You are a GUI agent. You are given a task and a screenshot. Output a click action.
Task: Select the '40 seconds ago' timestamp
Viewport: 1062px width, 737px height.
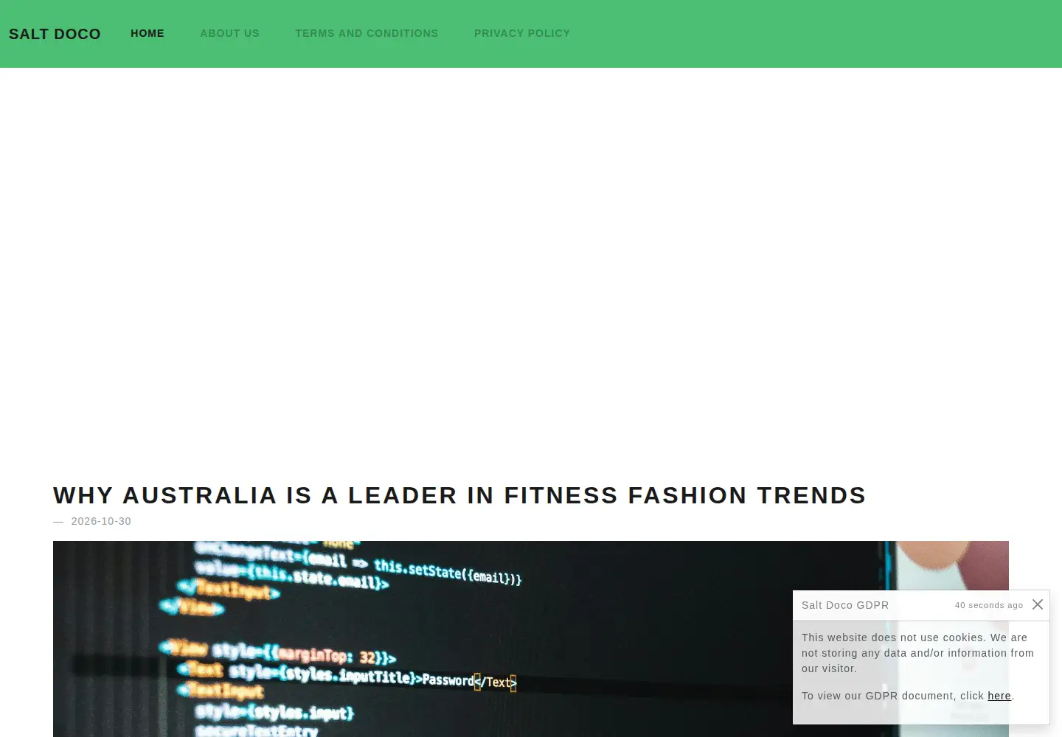989,605
